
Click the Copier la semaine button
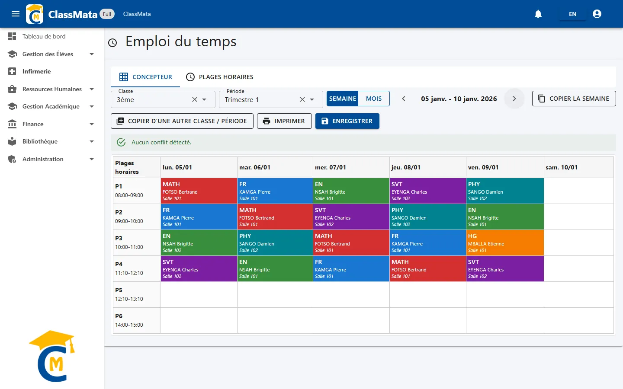tap(574, 99)
